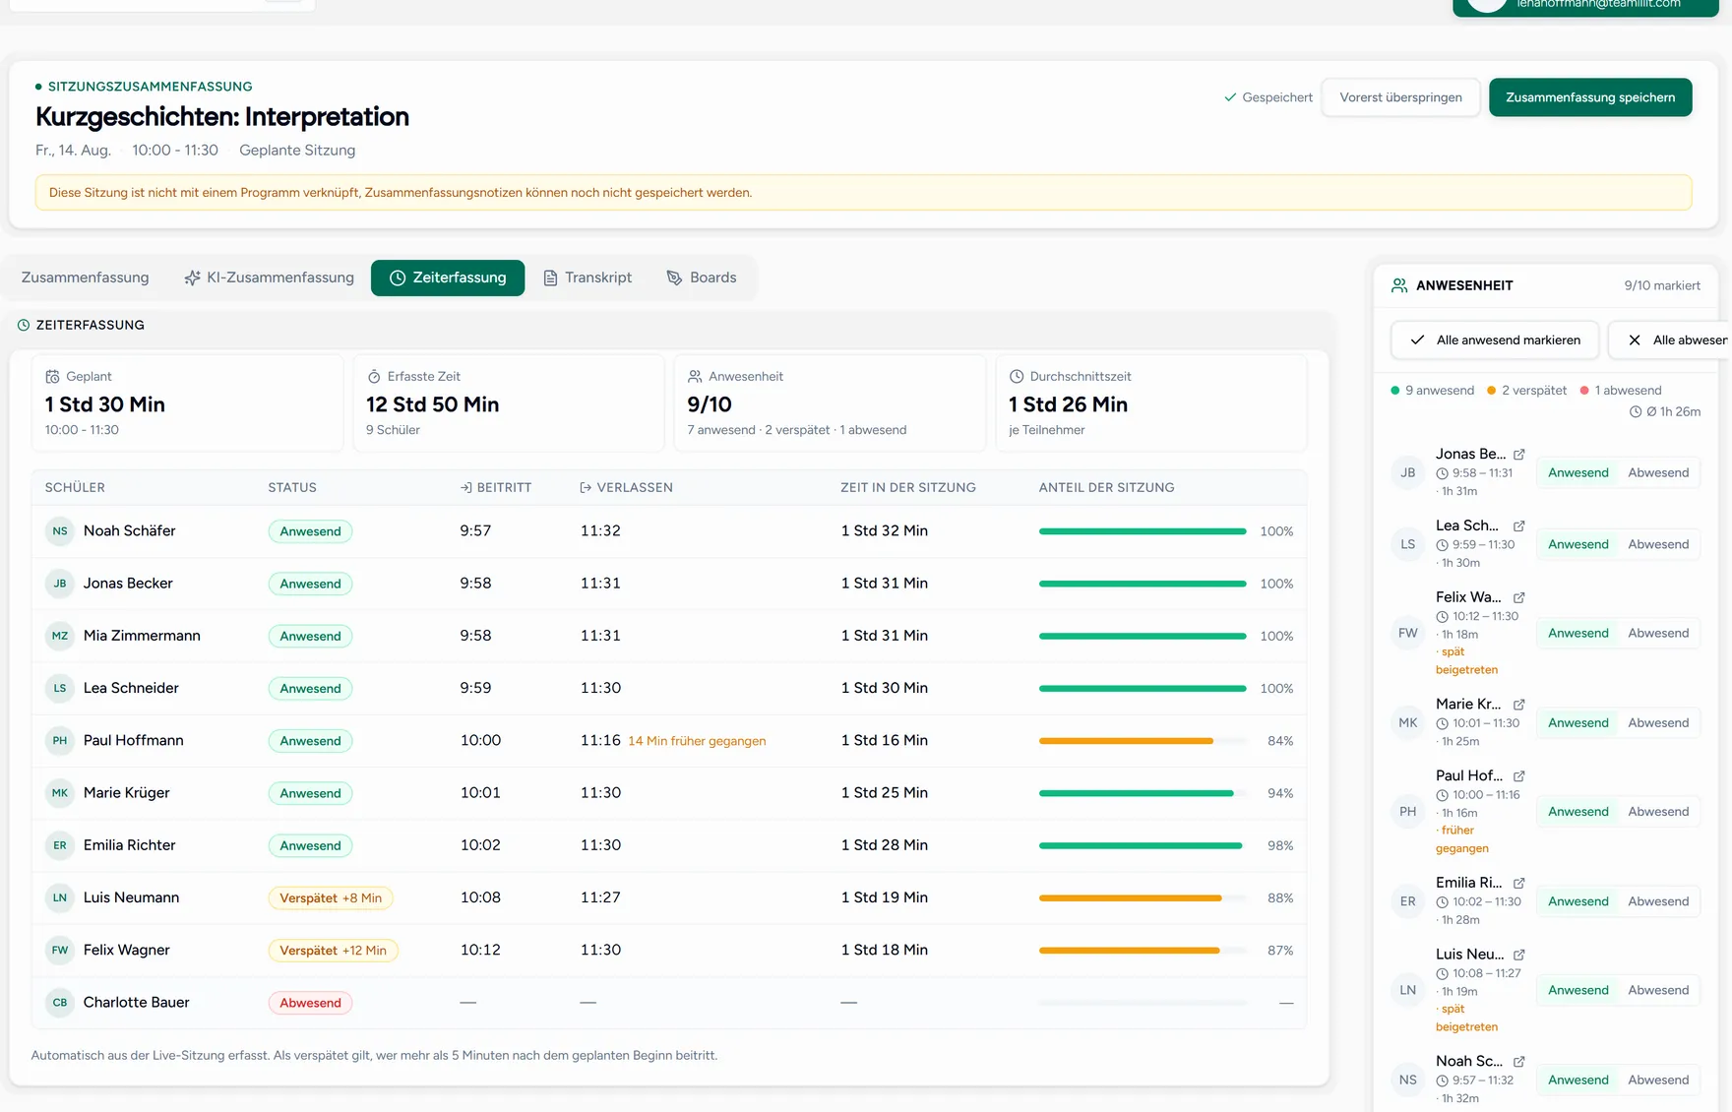This screenshot has height=1112, width=1732.
Task: Click the Boards tab icon
Action: pyautogui.click(x=674, y=278)
